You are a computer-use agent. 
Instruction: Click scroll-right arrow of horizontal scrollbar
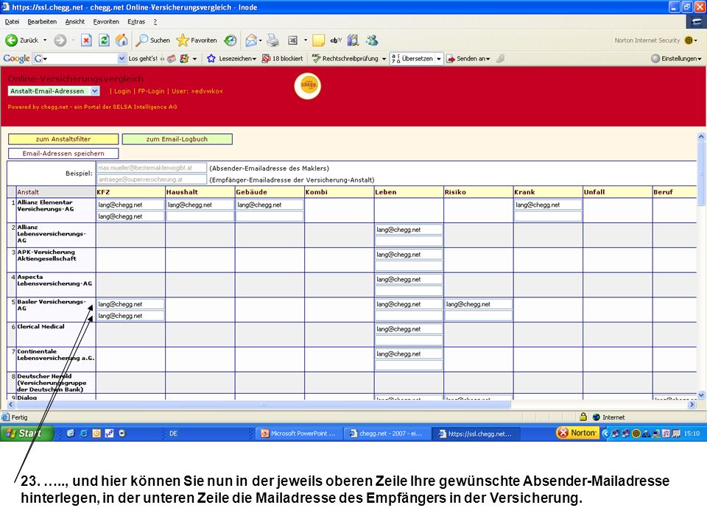tap(692, 405)
